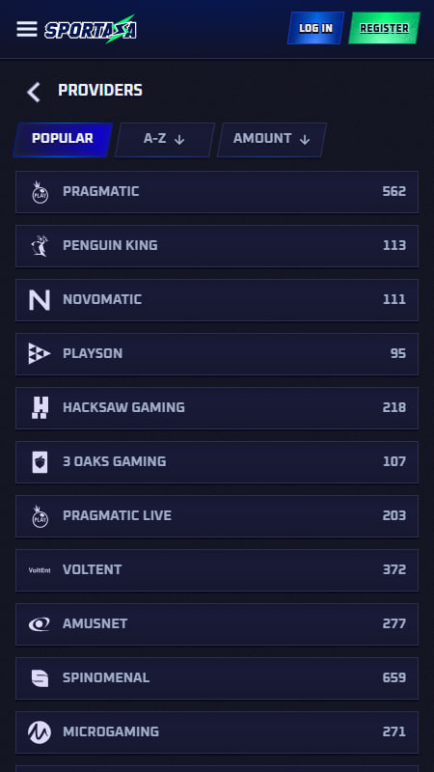Click the Playson triangle logo icon
Image resolution: width=434 pixels, height=772 pixels.
click(x=40, y=353)
